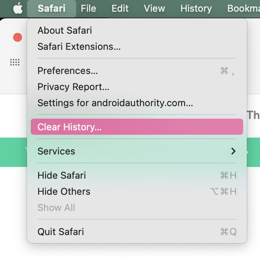Click the Services menu entry
260x257 pixels.
[x=56, y=151]
